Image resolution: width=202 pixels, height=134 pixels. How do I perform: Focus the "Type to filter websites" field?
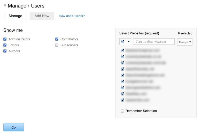154,42
